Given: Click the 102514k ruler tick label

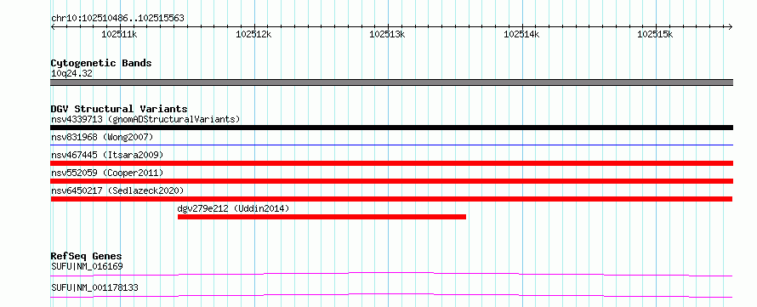Looking at the screenshot, I should point(521,34).
